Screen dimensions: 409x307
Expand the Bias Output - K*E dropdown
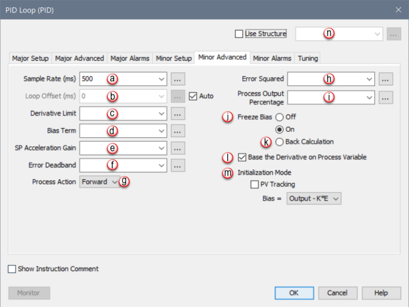click(x=314, y=198)
